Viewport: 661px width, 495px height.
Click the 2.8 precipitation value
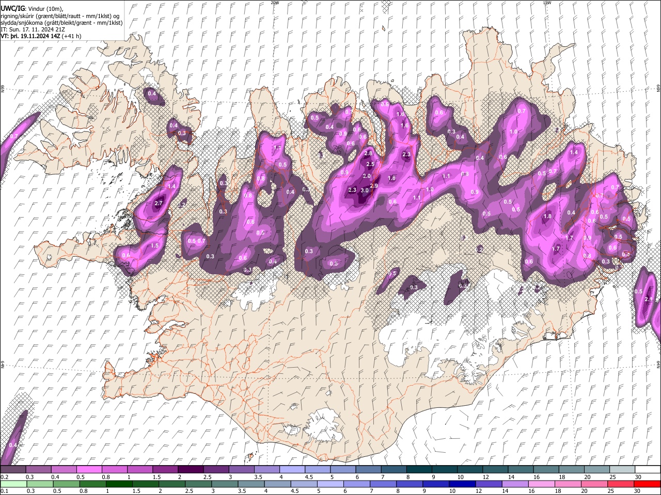pyautogui.click(x=368, y=153)
